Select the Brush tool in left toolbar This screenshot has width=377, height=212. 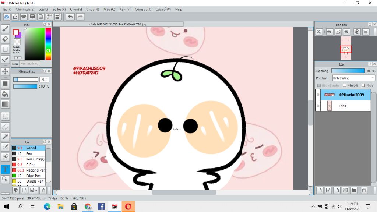(x=5, y=29)
